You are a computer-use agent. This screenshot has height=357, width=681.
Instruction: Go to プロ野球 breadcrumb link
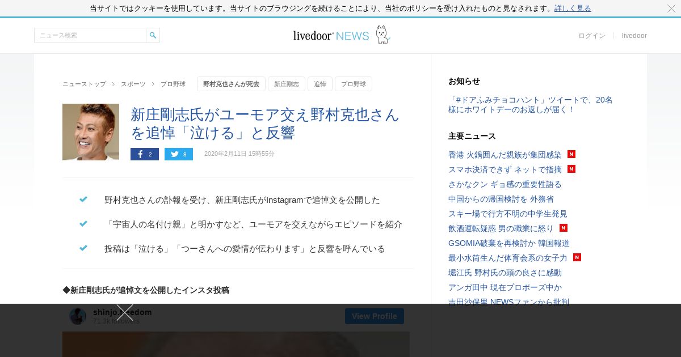tap(173, 84)
